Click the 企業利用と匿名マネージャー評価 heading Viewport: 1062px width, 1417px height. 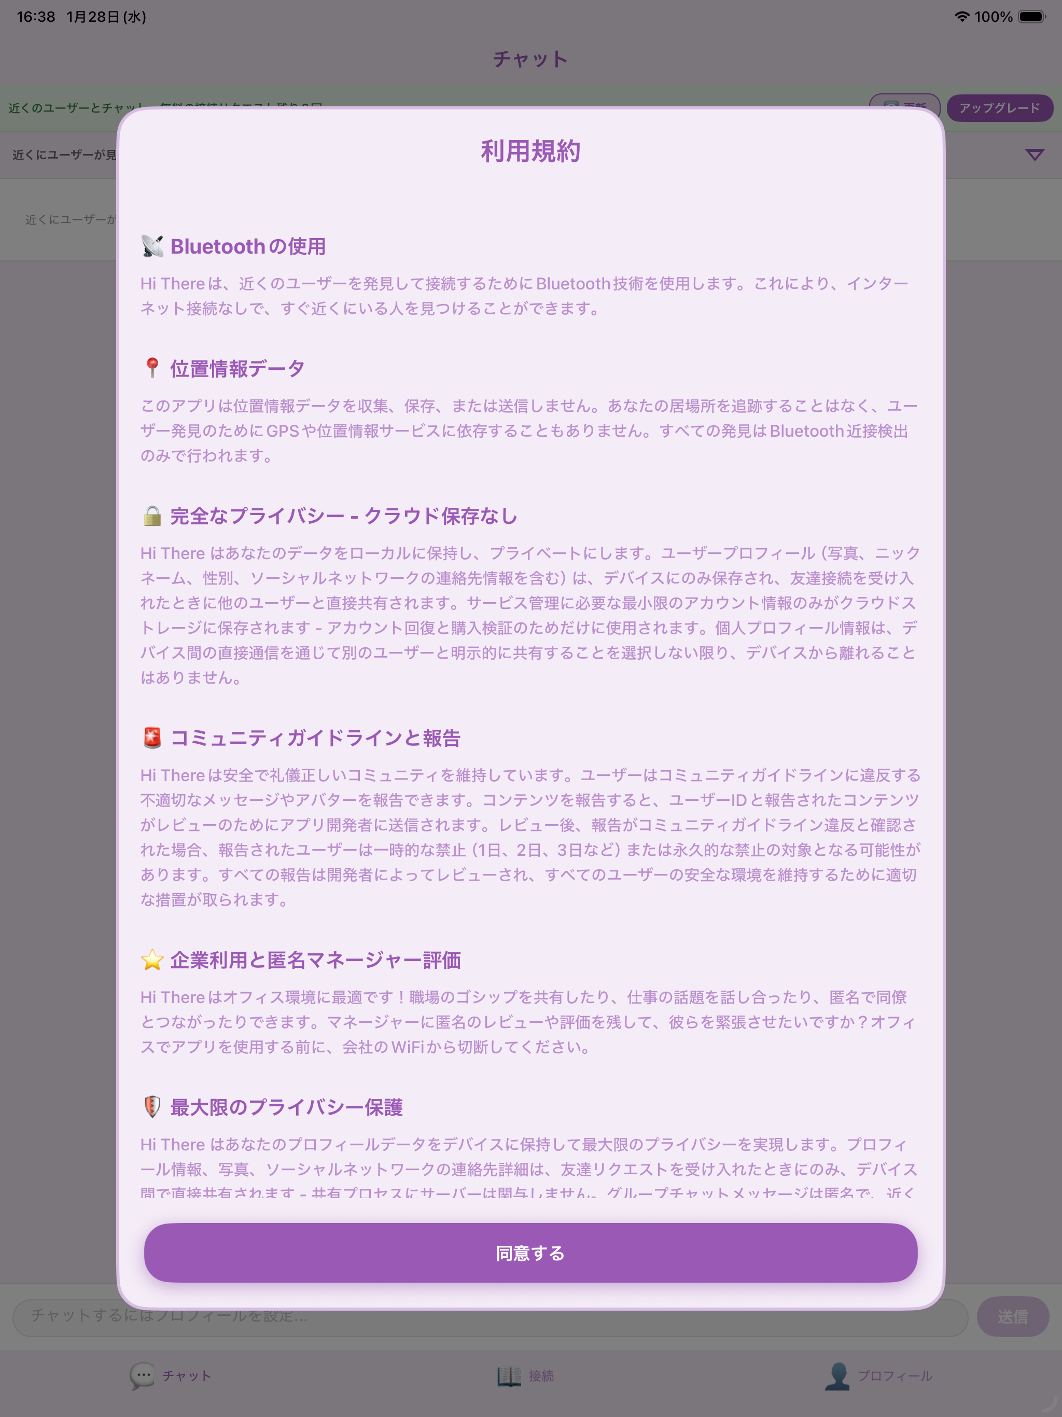pyautogui.click(x=315, y=960)
